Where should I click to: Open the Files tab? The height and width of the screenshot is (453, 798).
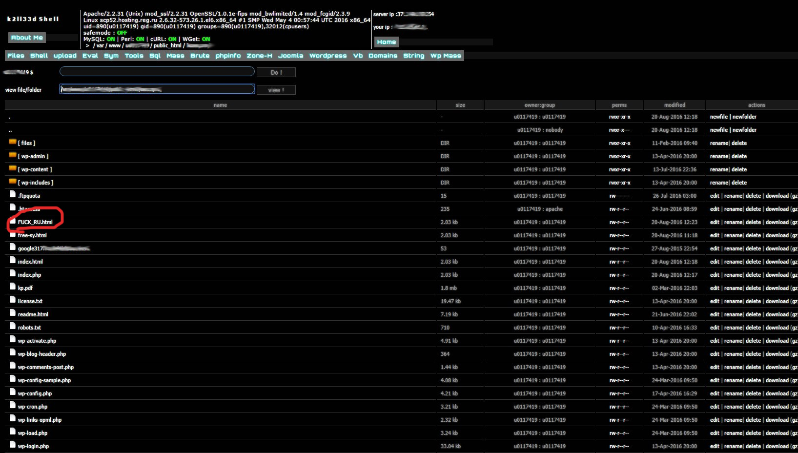(x=16, y=56)
